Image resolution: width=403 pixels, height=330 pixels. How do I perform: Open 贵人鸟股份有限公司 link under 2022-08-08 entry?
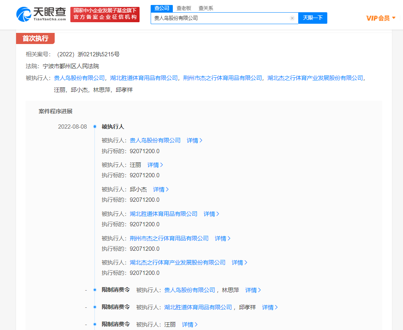pyautogui.click(x=155, y=140)
